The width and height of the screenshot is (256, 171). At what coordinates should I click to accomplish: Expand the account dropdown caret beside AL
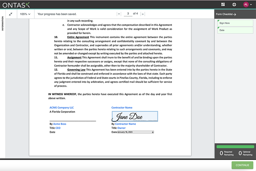[251, 4]
